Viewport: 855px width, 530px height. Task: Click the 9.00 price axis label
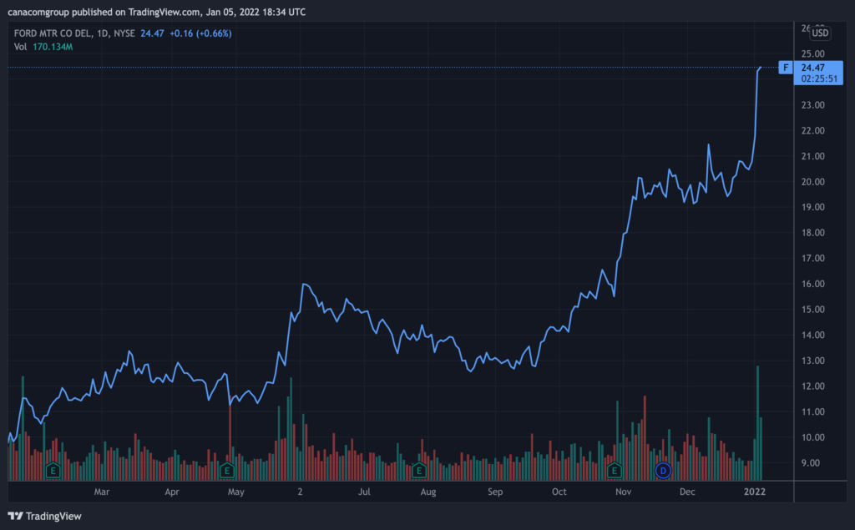tap(810, 463)
